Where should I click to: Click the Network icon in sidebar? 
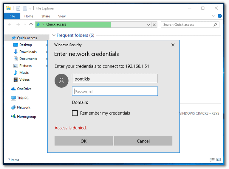coord(13,107)
